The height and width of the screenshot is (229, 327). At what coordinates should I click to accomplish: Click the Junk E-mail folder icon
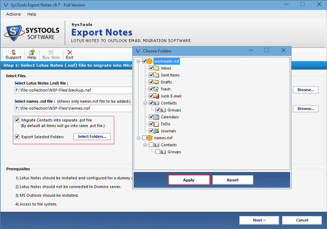point(156,96)
